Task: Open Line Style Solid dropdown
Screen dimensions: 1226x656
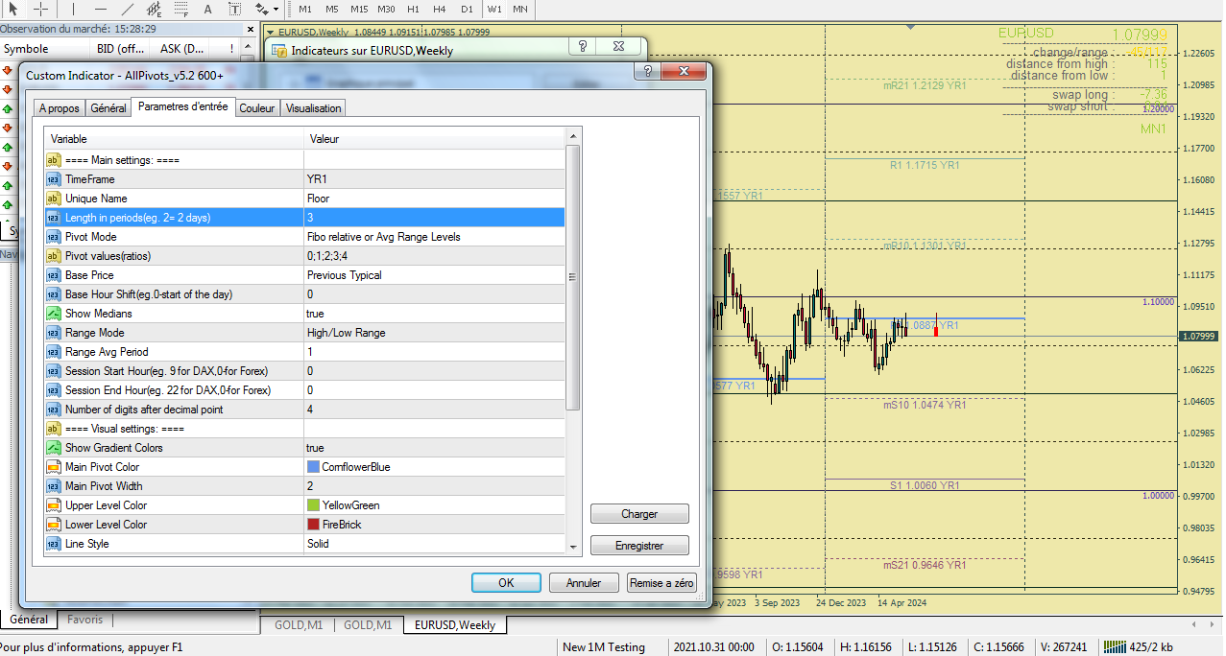Action: coord(434,544)
